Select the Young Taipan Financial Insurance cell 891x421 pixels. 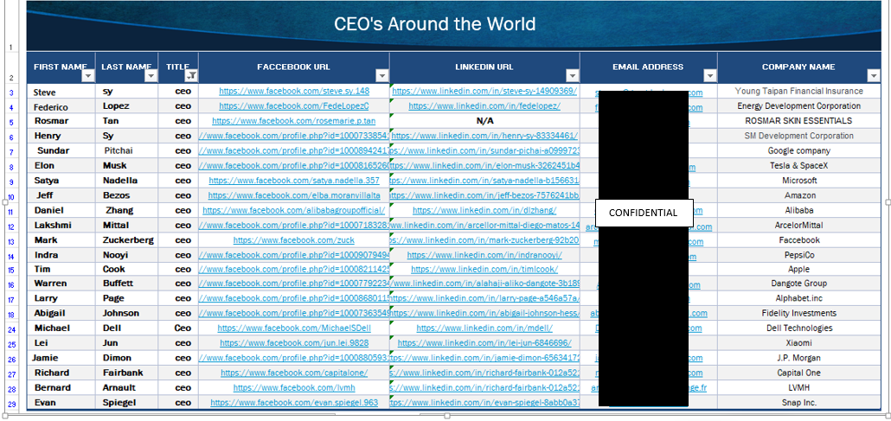pos(798,91)
